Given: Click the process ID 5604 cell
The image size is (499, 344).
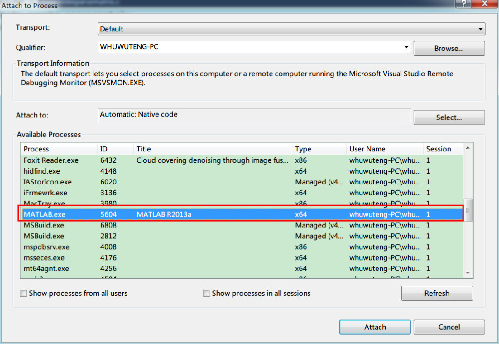Looking at the screenshot, I should click(x=108, y=215).
